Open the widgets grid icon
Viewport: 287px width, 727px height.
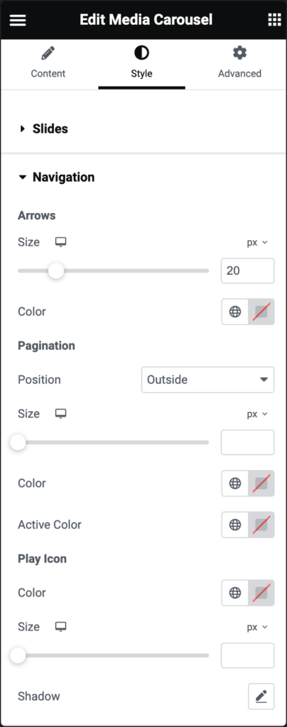click(274, 20)
